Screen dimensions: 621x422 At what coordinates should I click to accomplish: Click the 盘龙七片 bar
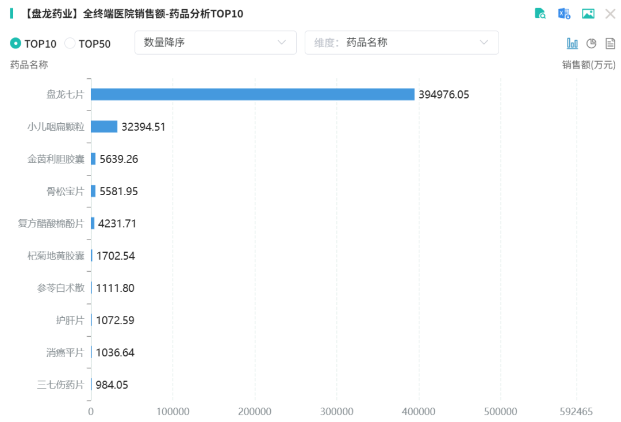[x=252, y=94]
